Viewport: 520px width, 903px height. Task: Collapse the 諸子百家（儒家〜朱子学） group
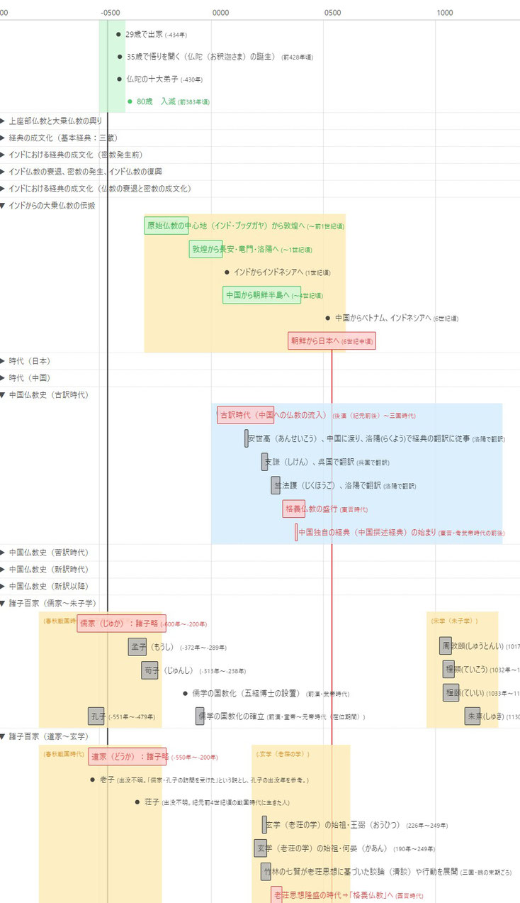click(x=3, y=604)
